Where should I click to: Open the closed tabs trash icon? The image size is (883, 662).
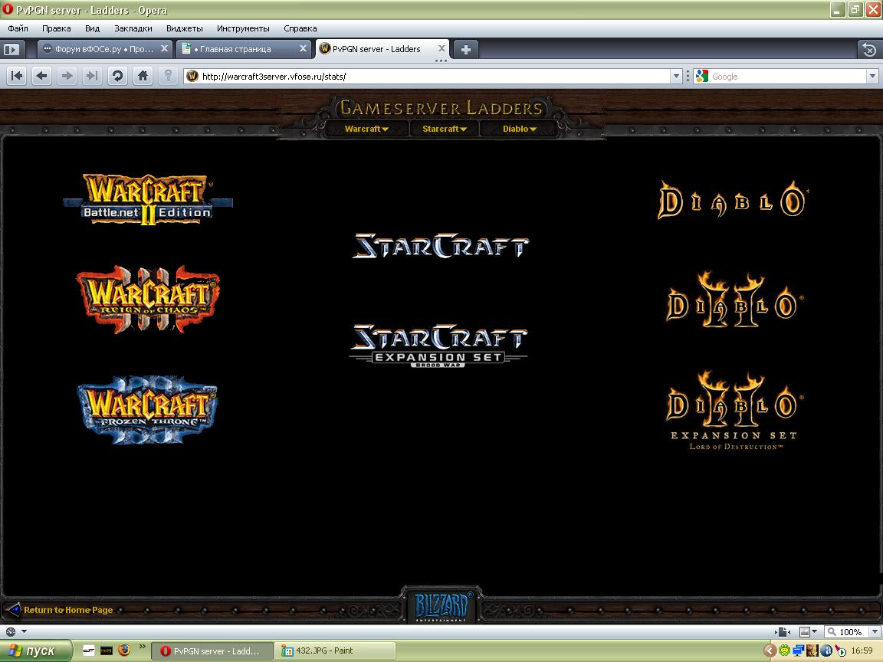click(868, 49)
